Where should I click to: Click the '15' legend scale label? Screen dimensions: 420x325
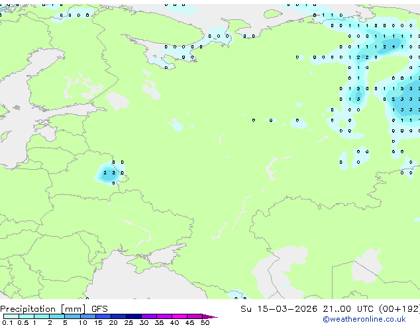click(98, 322)
